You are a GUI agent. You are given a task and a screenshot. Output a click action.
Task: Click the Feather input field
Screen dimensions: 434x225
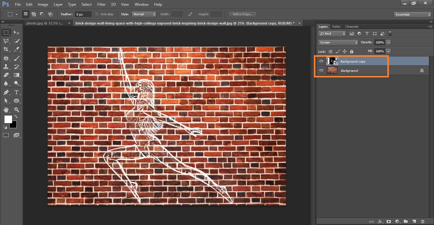[x=83, y=14]
